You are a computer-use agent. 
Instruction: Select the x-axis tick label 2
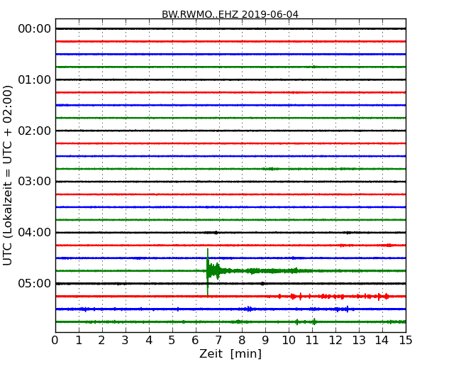pos(101,341)
